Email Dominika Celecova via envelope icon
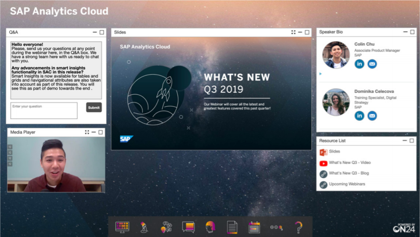The width and height of the screenshot is (420, 237). [x=372, y=116]
